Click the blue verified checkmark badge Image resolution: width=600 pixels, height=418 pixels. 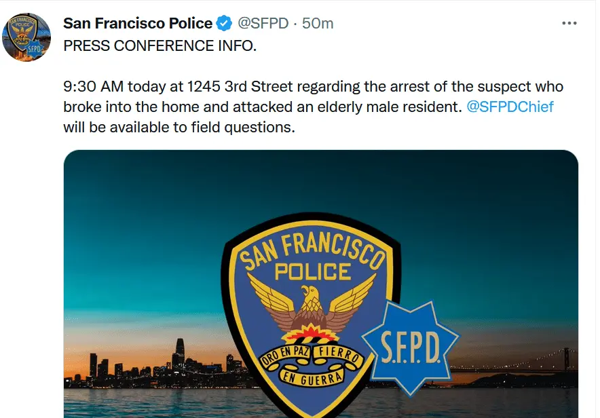pos(224,24)
